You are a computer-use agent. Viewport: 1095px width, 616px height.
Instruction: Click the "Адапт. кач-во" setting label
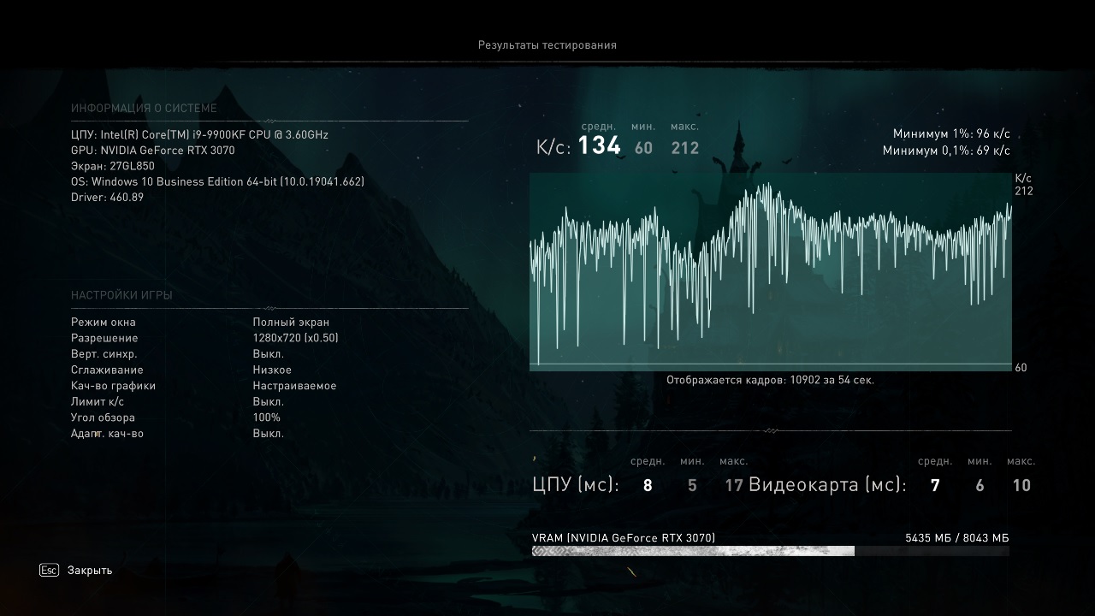[107, 434]
